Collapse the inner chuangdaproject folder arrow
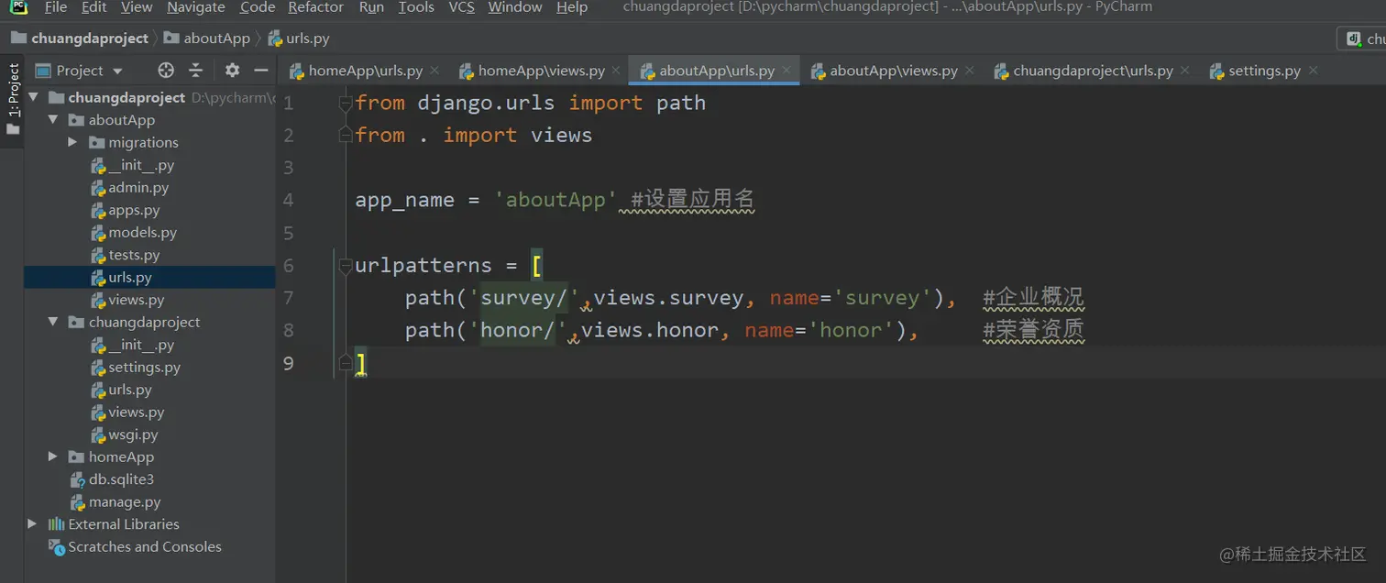 point(53,323)
